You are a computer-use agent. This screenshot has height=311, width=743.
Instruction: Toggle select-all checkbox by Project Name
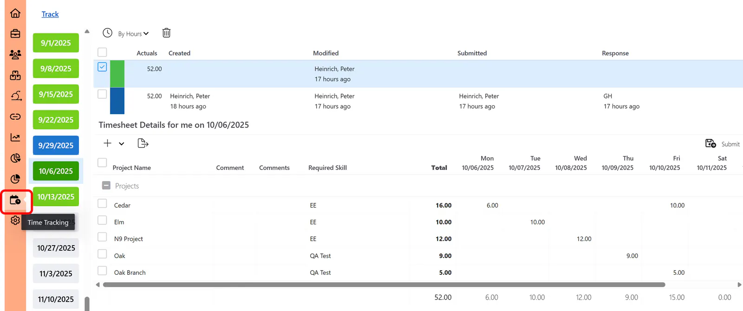click(102, 162)
